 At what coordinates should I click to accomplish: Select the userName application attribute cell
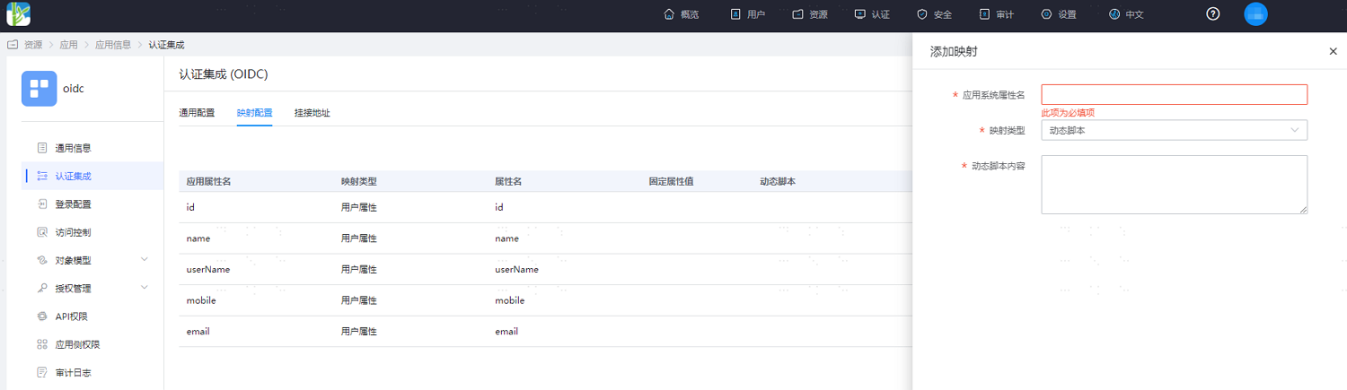208,269
